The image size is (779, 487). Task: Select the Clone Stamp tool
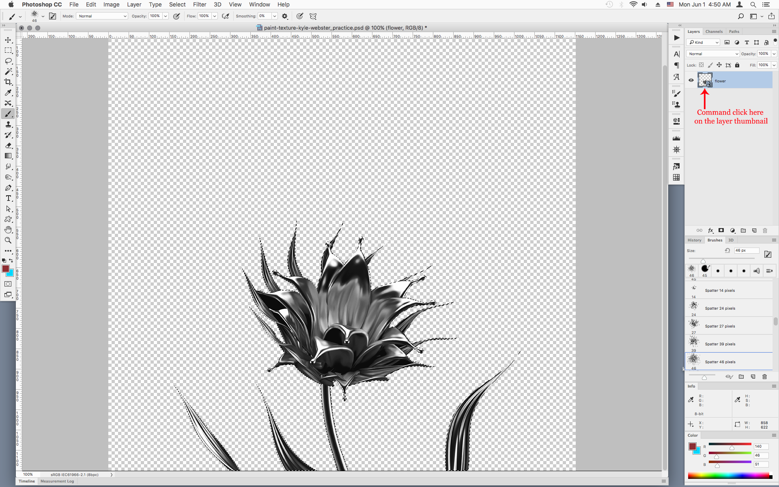coord(8,125)
